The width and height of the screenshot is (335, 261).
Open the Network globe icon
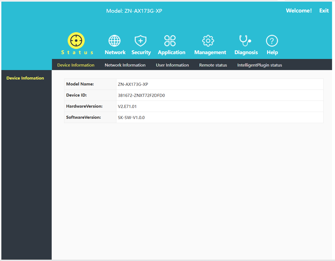[x=114, y=41]
